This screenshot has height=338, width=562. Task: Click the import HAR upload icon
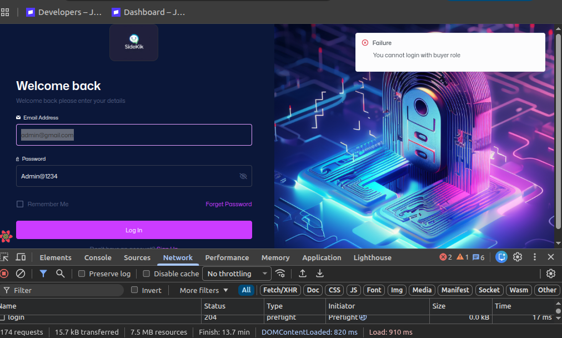pos(303,274)
